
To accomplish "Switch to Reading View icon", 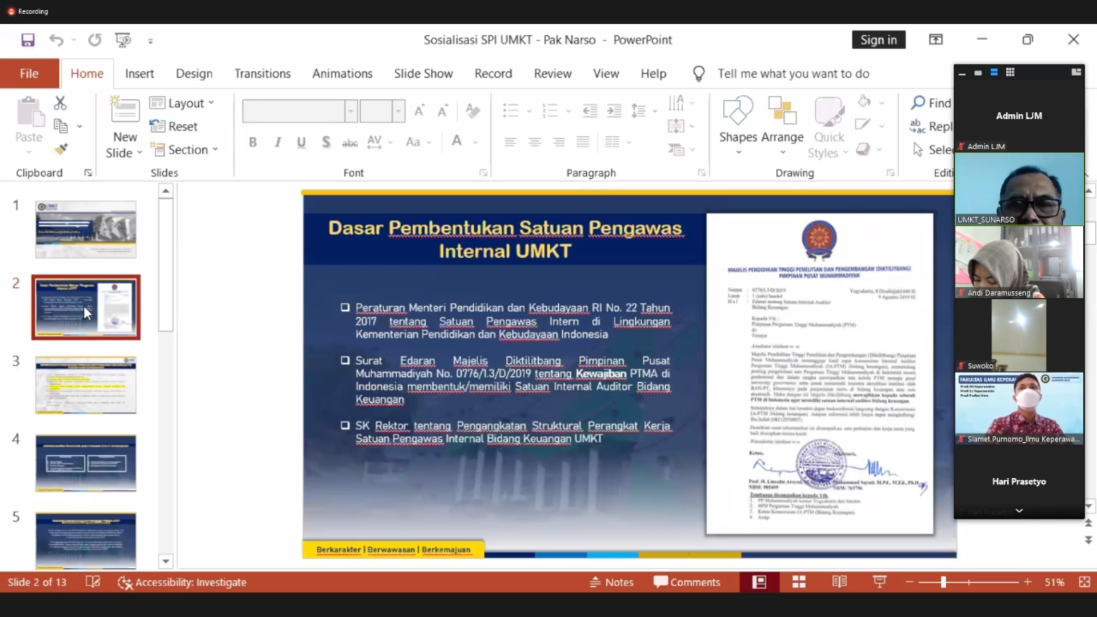I will click(839, 582).
